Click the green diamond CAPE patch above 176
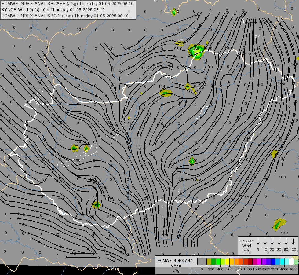This screenshot has height=275, width=299. coord(192,161)
